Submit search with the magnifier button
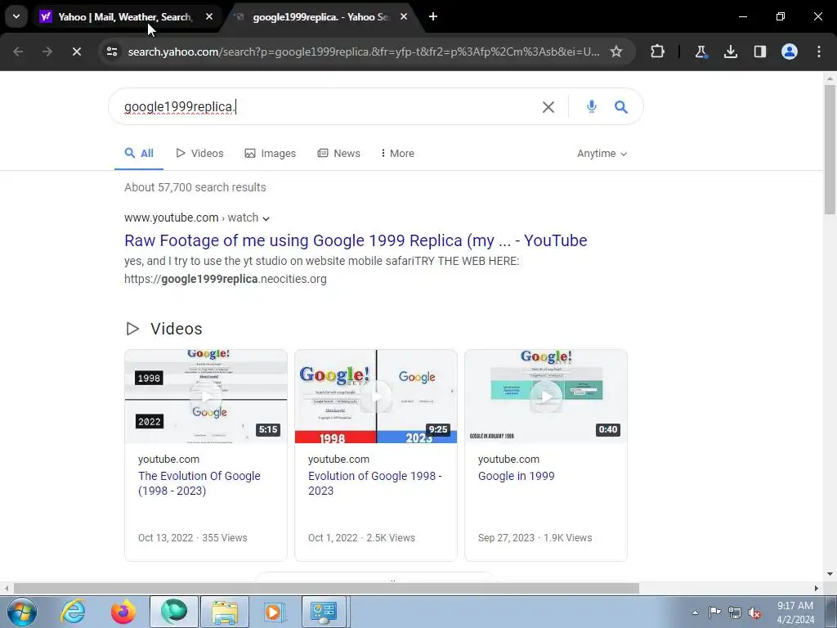Image resolution: width=837 pixels, height=628 pixels. (621, 107)
